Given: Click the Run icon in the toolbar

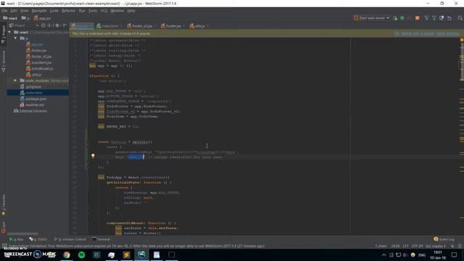Looking at the screenshot, I should 395,18.
